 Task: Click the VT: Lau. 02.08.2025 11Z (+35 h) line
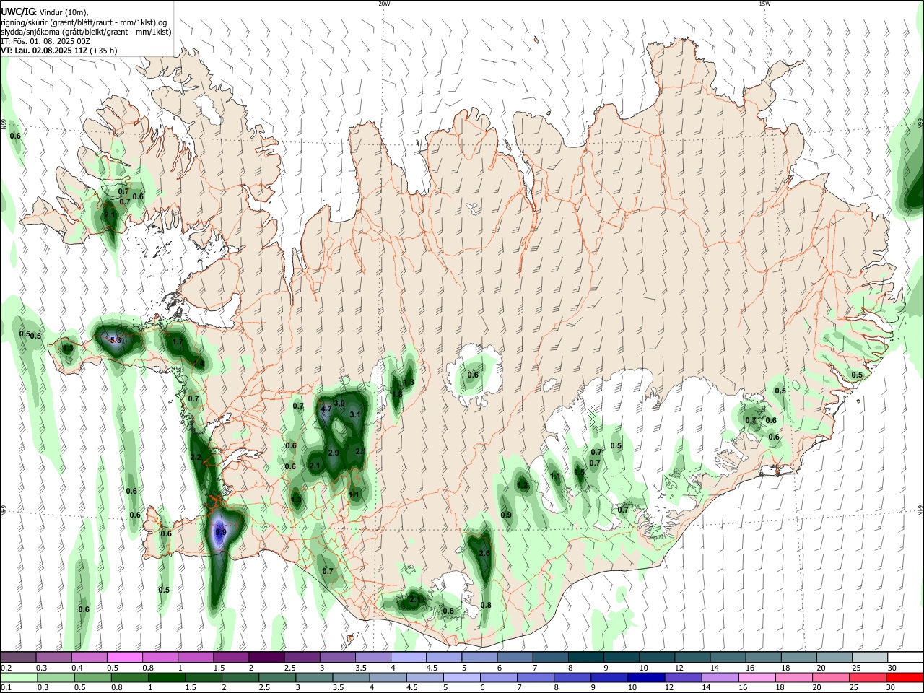point(59,51)
